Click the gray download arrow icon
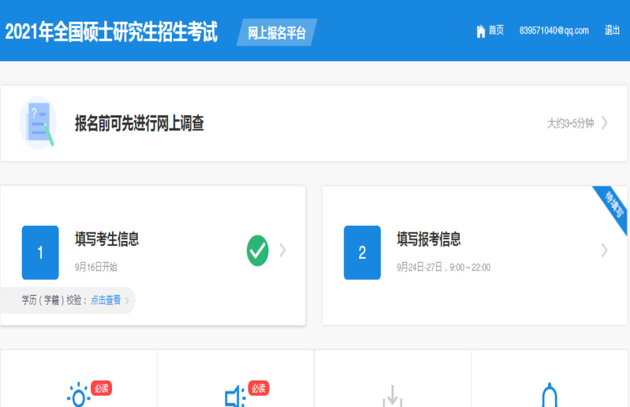The image size is (630, 407). (392, 396)
